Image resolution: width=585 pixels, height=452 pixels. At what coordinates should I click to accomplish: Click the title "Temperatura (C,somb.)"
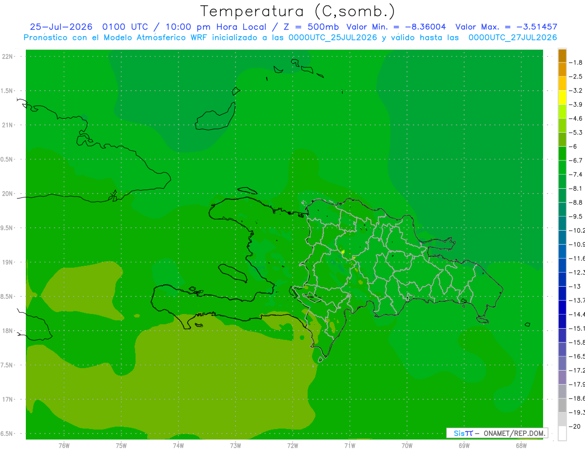pyautogui.click(x=298, y=11)
